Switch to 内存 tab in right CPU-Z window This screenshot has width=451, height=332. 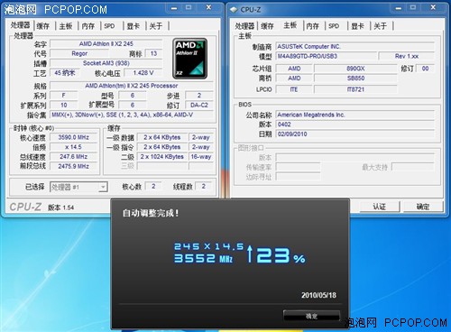pos(313,26)
